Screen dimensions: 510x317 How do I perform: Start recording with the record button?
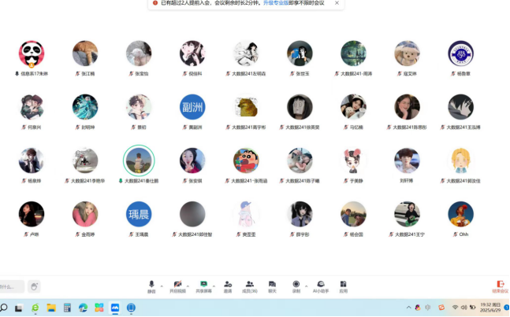[x=296, y=285]
